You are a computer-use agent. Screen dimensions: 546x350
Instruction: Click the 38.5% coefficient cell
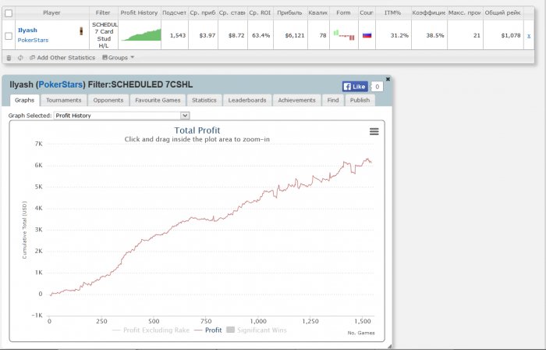tap(429, 35)
